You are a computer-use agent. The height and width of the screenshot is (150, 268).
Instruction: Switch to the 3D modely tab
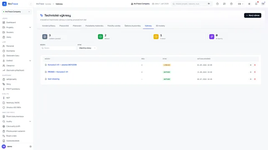[x=160, y=26]
